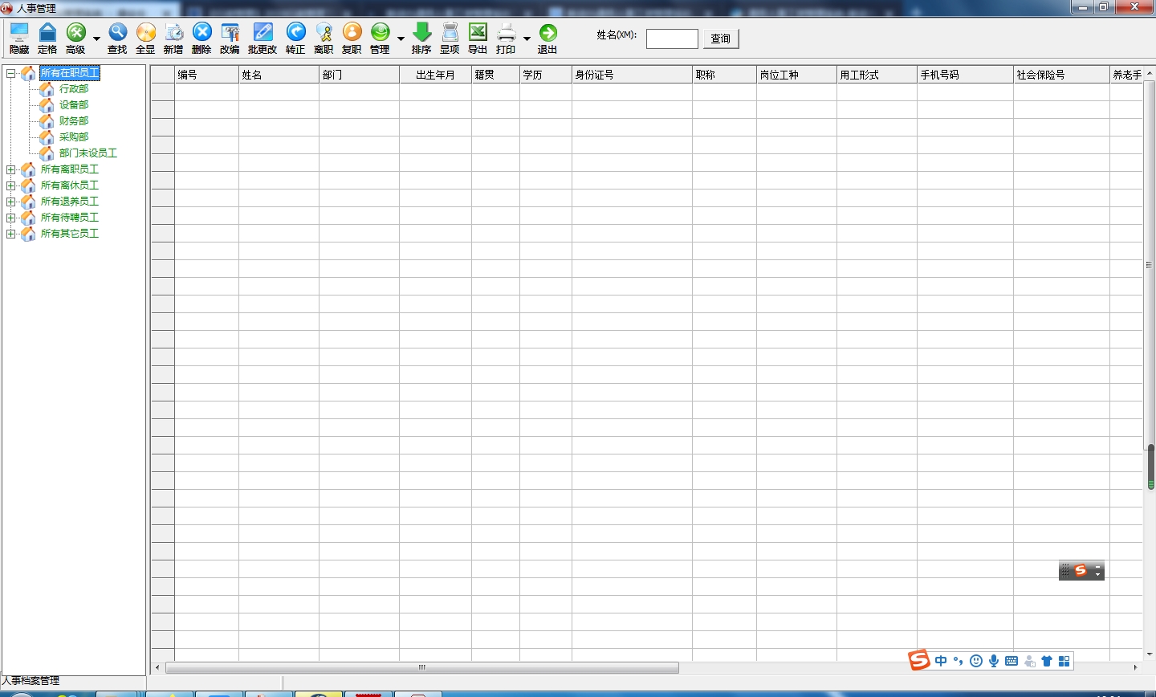
Task: Open dropdown arrow next to 高级
Action: point(96,39)
